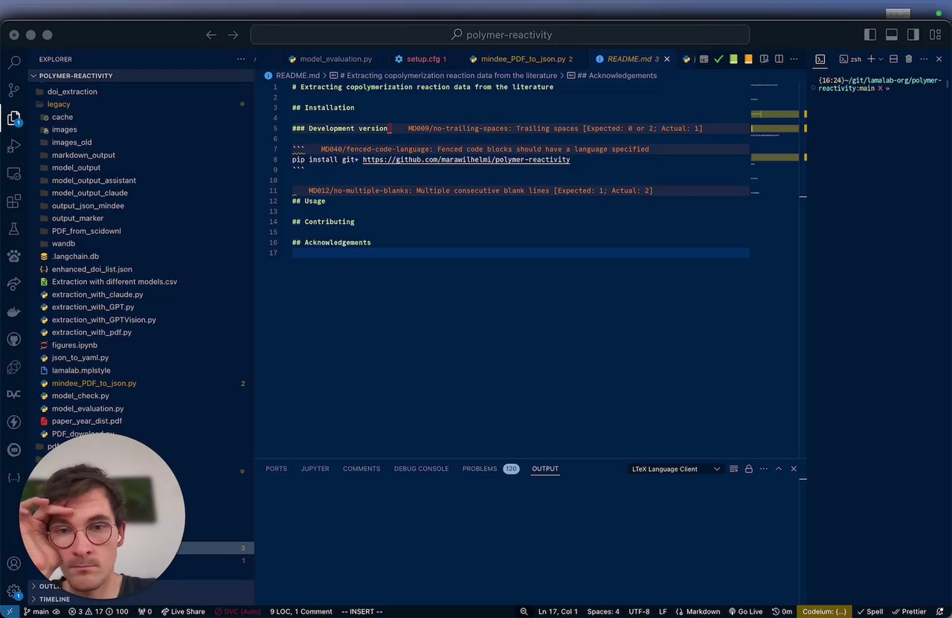Maximize the panel with the chevron up

click(779, 469)
